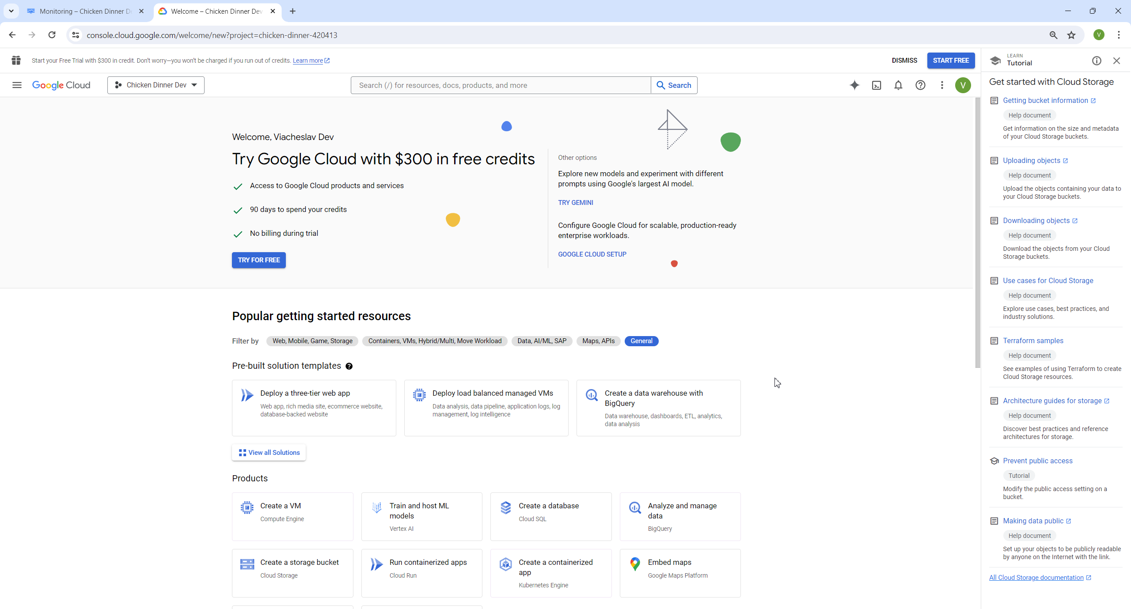
Task: Click the TRY FOR FREE button
Action: 259,260
